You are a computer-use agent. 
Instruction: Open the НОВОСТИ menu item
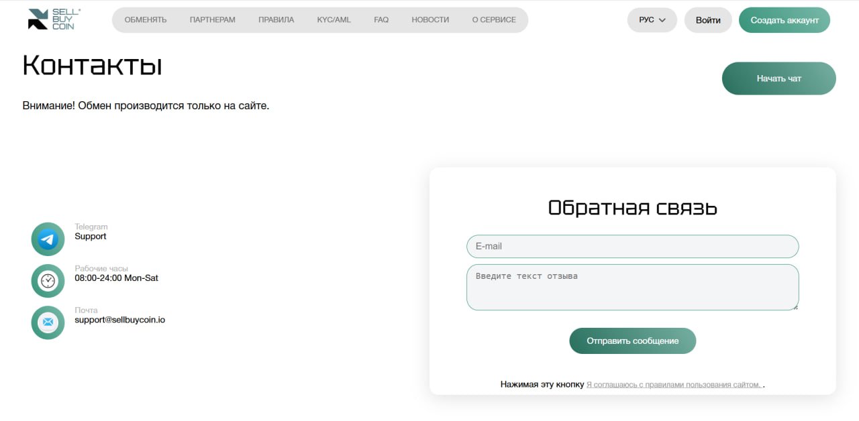click(x=430, y=20)
